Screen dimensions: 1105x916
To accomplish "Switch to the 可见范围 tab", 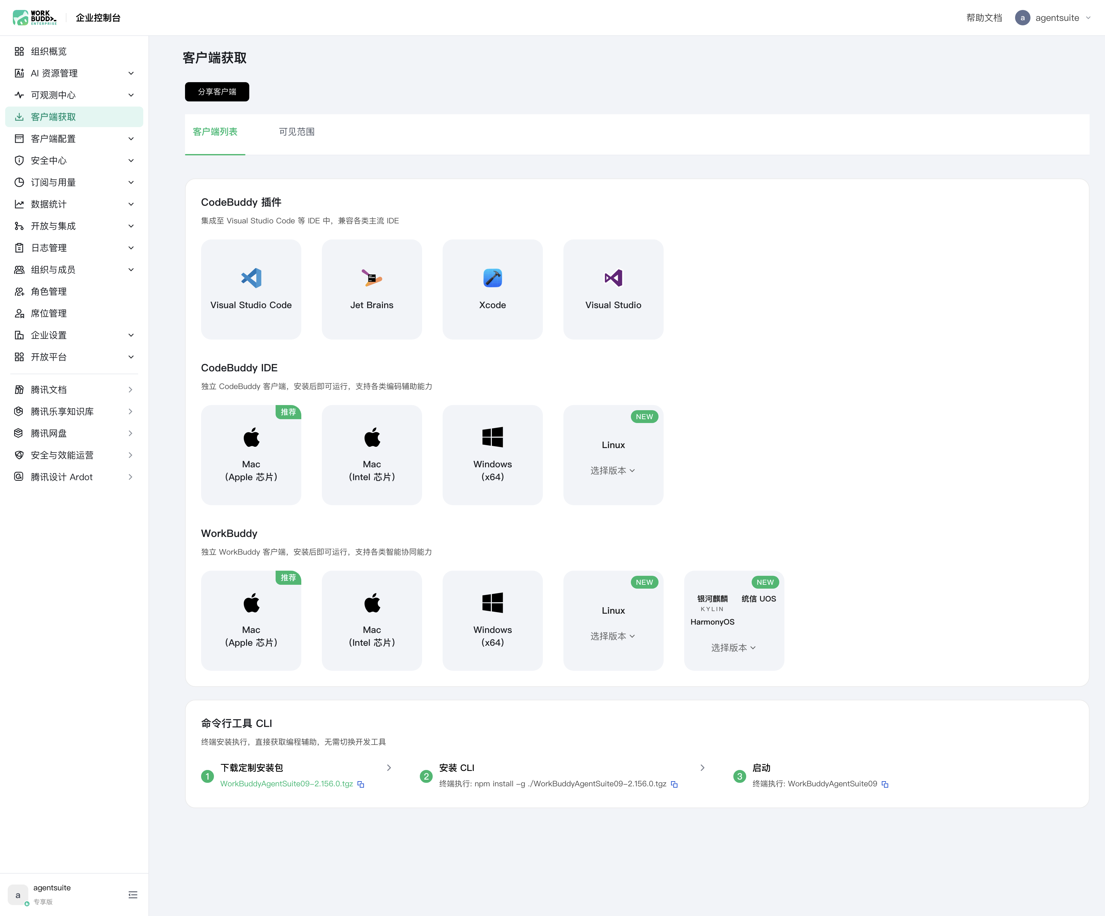I will (297, 132).
